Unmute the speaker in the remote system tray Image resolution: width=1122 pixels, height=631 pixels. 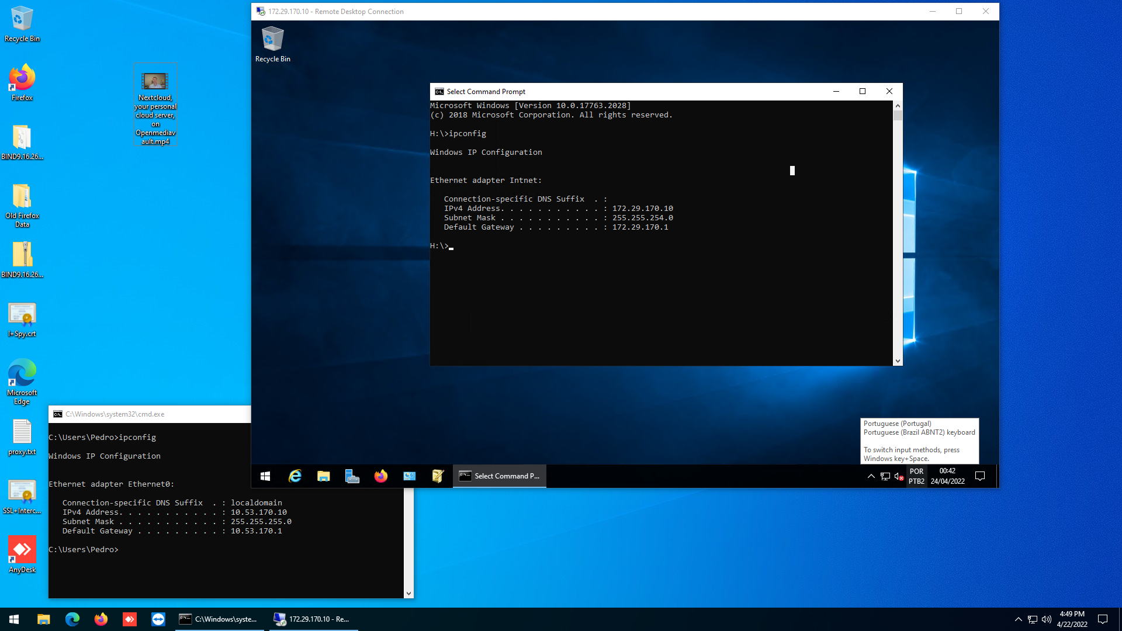pos(898,476)
